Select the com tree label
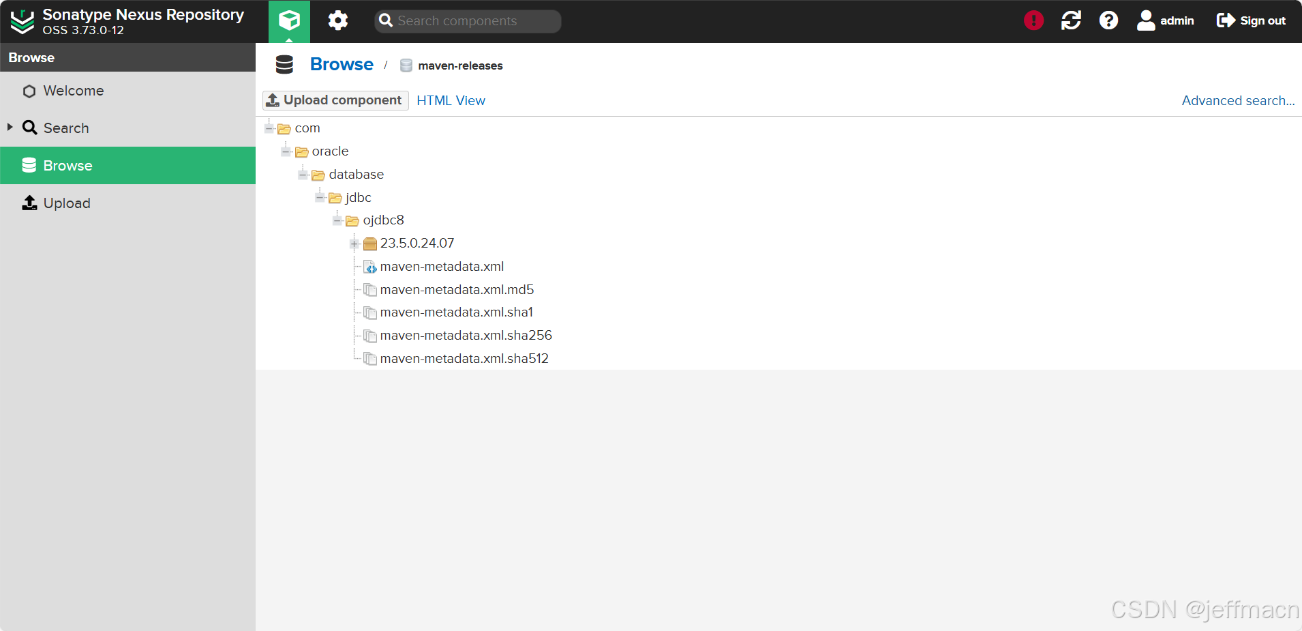This screenshot has height=631, width=1302. coord(307,128)
